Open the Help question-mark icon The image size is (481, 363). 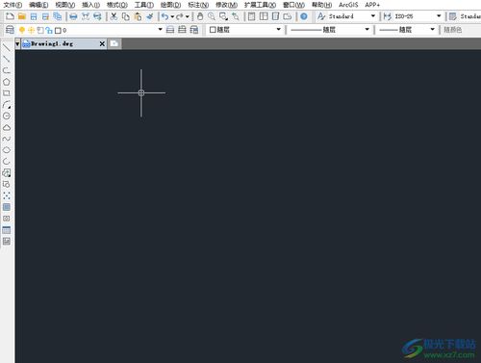click(304, 16)
